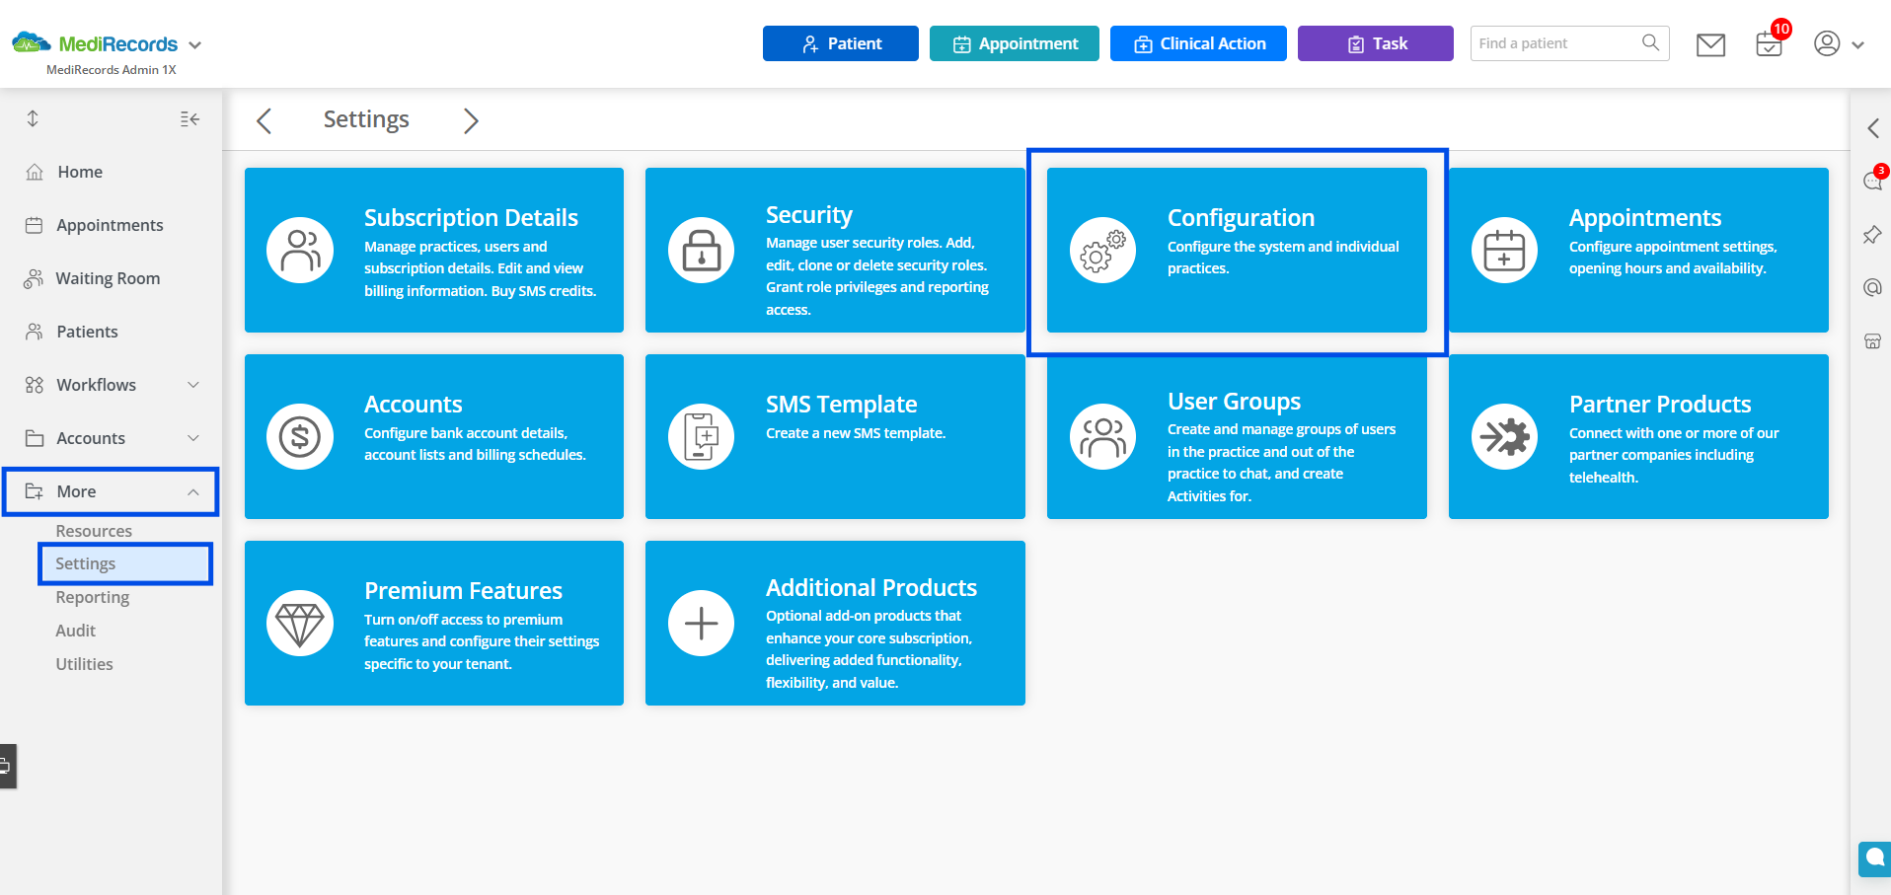This screenshot has width=1891, height=895.
Task: Click the magnifier search icon
Action: click(1650, 42)
